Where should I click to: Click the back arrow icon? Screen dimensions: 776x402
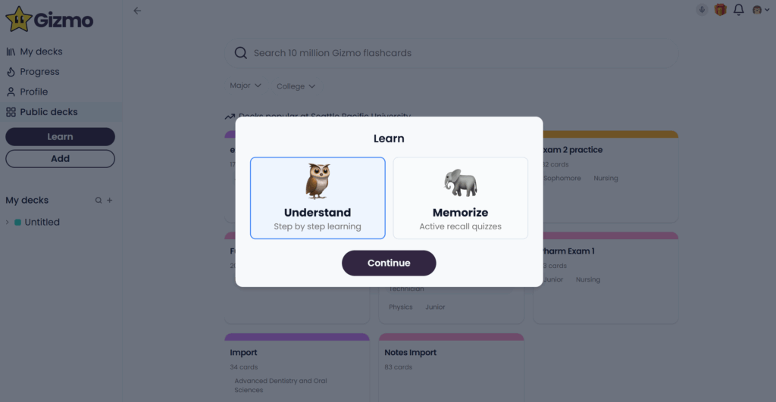pos(137,11)
